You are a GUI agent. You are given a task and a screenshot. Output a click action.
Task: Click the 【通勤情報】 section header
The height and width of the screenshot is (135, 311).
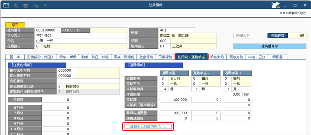click(x=154, y=65)
